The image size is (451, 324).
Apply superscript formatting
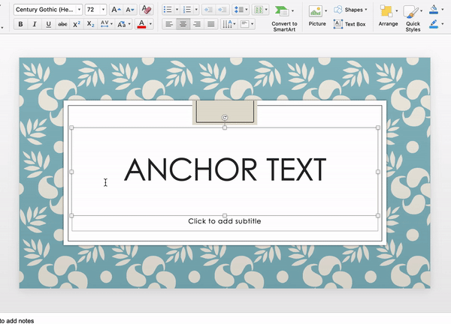pos(77,24)
